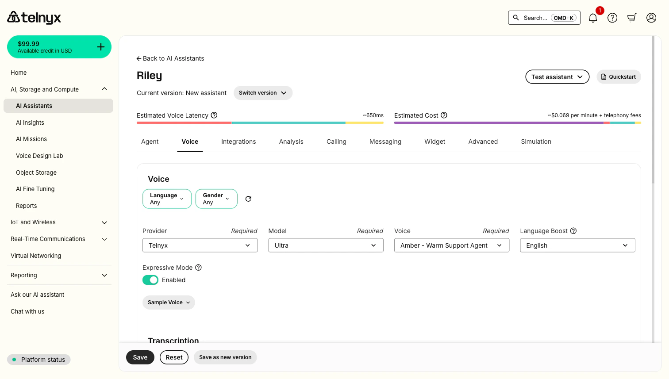Open the cart icon

632,18
